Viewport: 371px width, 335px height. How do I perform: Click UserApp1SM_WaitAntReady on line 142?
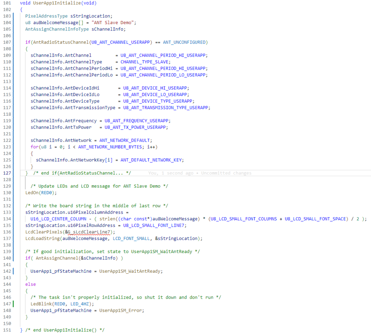[130, 271]
